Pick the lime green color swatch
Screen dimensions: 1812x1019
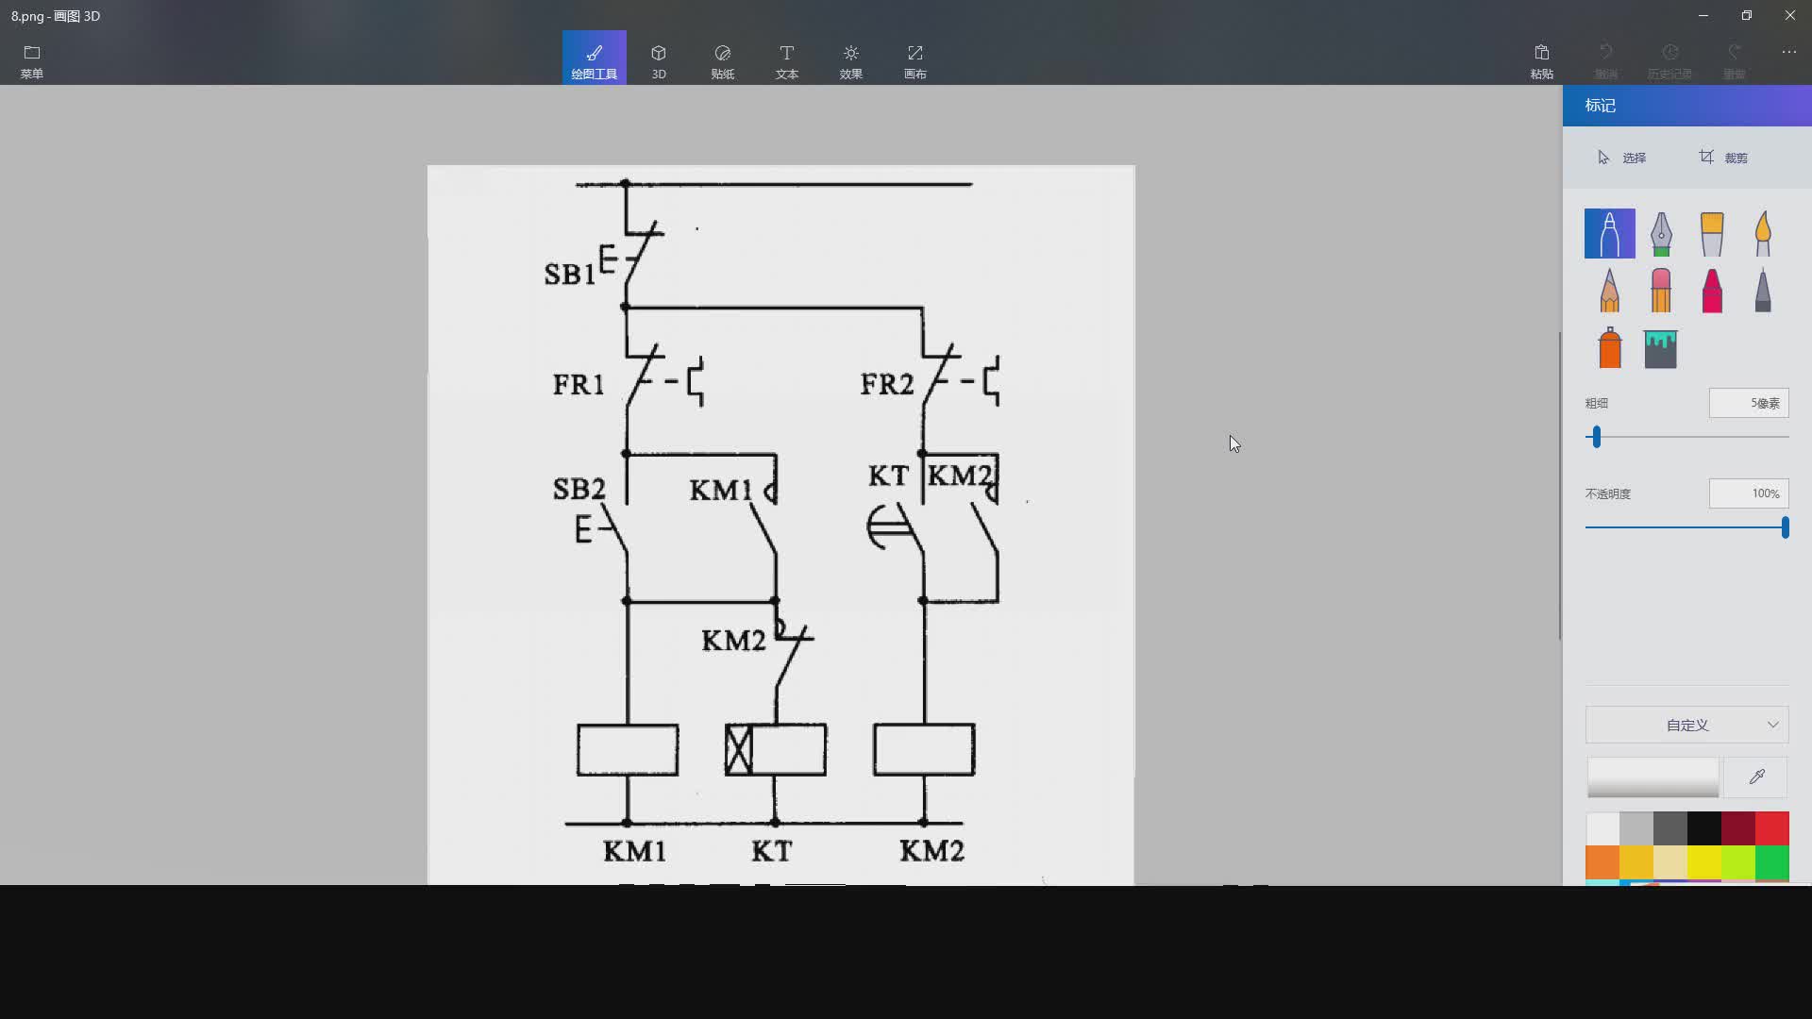1738,862
